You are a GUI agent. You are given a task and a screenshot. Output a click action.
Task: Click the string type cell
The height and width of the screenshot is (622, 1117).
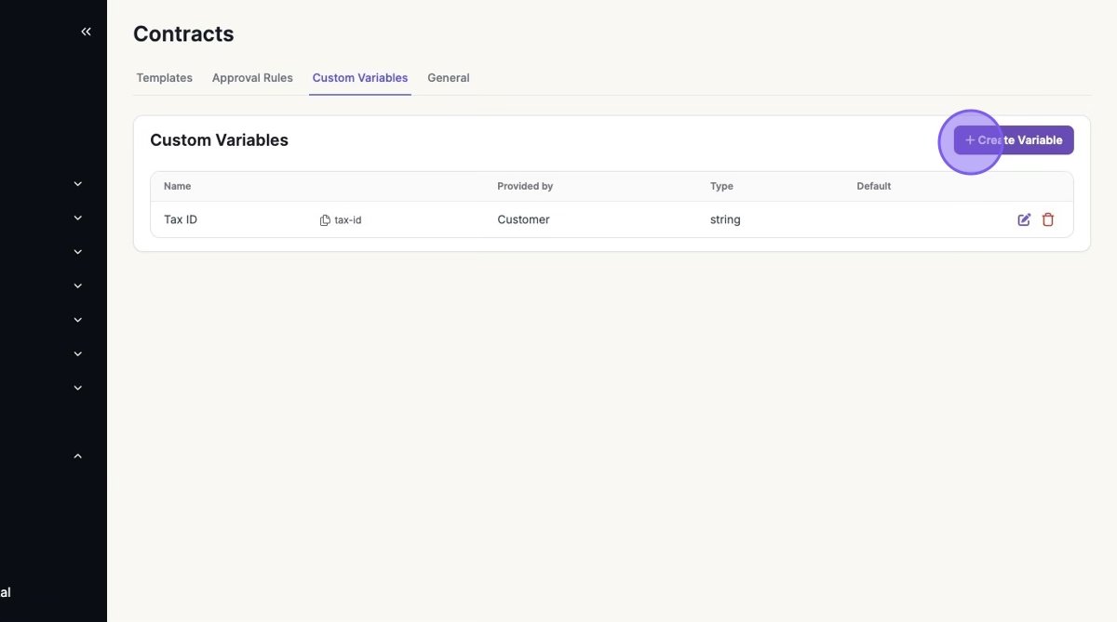click(x=725, y=220)
